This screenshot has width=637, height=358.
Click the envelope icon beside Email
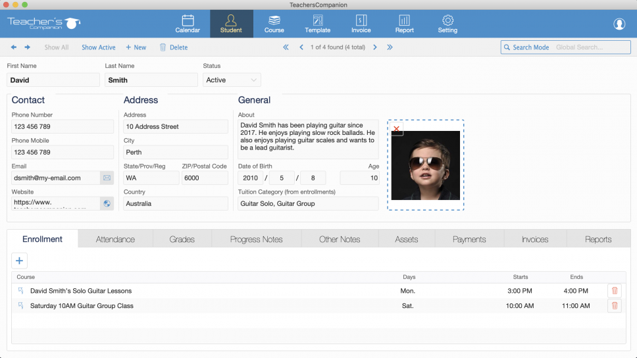pos(107,178)
